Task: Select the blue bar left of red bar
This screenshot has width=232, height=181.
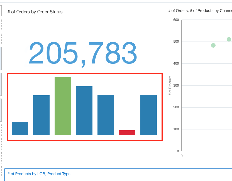Action: [x=106, y=115]
